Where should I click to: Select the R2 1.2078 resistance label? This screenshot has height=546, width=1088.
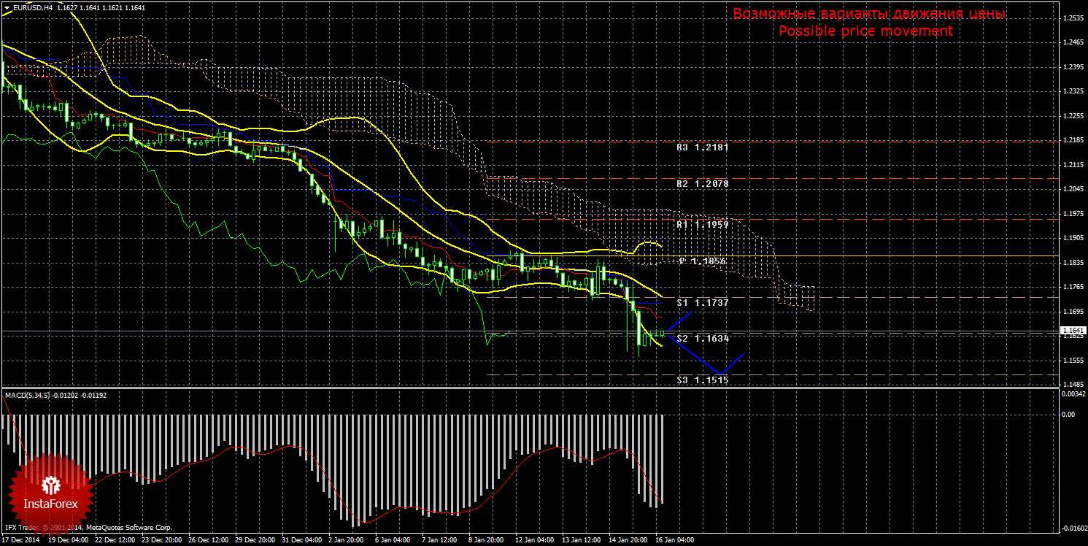pyautogui.click(x=702, y=185)
